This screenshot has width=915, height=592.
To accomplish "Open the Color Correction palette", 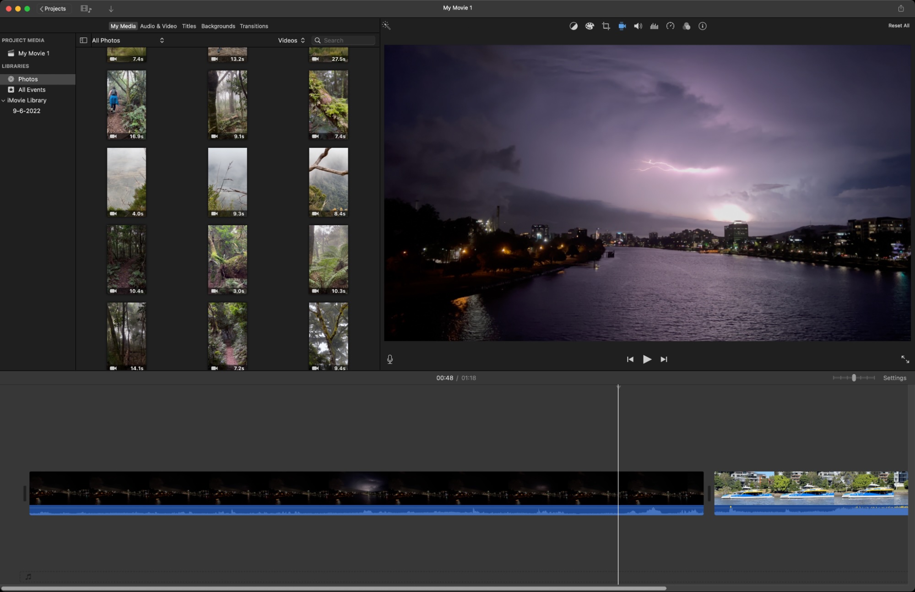I will point(590,26).
